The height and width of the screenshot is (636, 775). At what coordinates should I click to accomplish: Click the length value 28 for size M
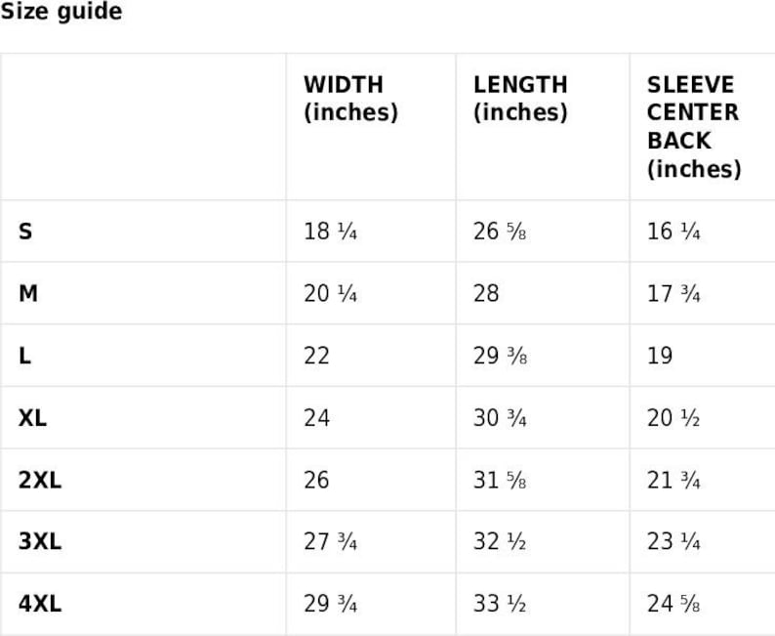click(486, 293)
